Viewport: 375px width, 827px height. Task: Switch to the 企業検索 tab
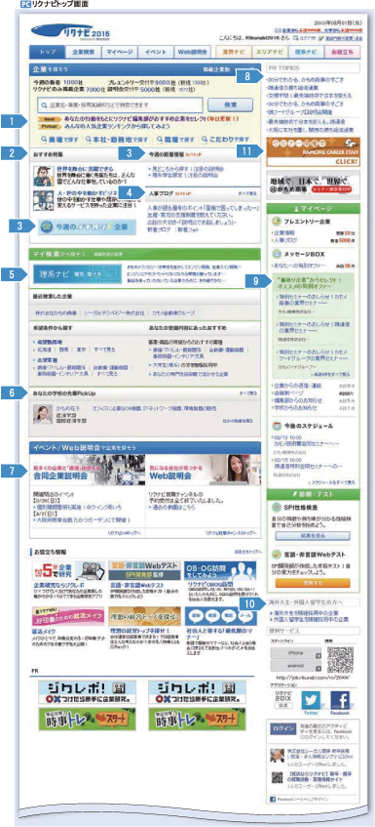coord(82,52)
